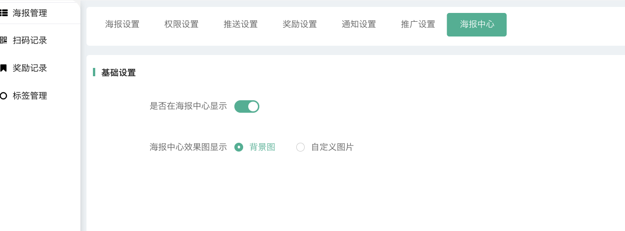Toggle off 是否在海报中心显示 switch
The height and width of the screenshot is (231, 625).
click(247, 106)
